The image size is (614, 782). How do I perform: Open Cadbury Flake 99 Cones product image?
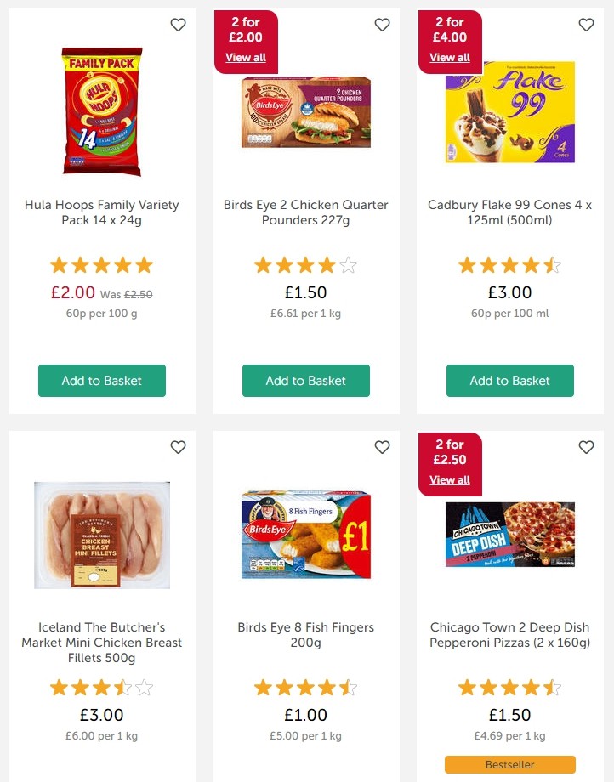[x=510, y=111]
